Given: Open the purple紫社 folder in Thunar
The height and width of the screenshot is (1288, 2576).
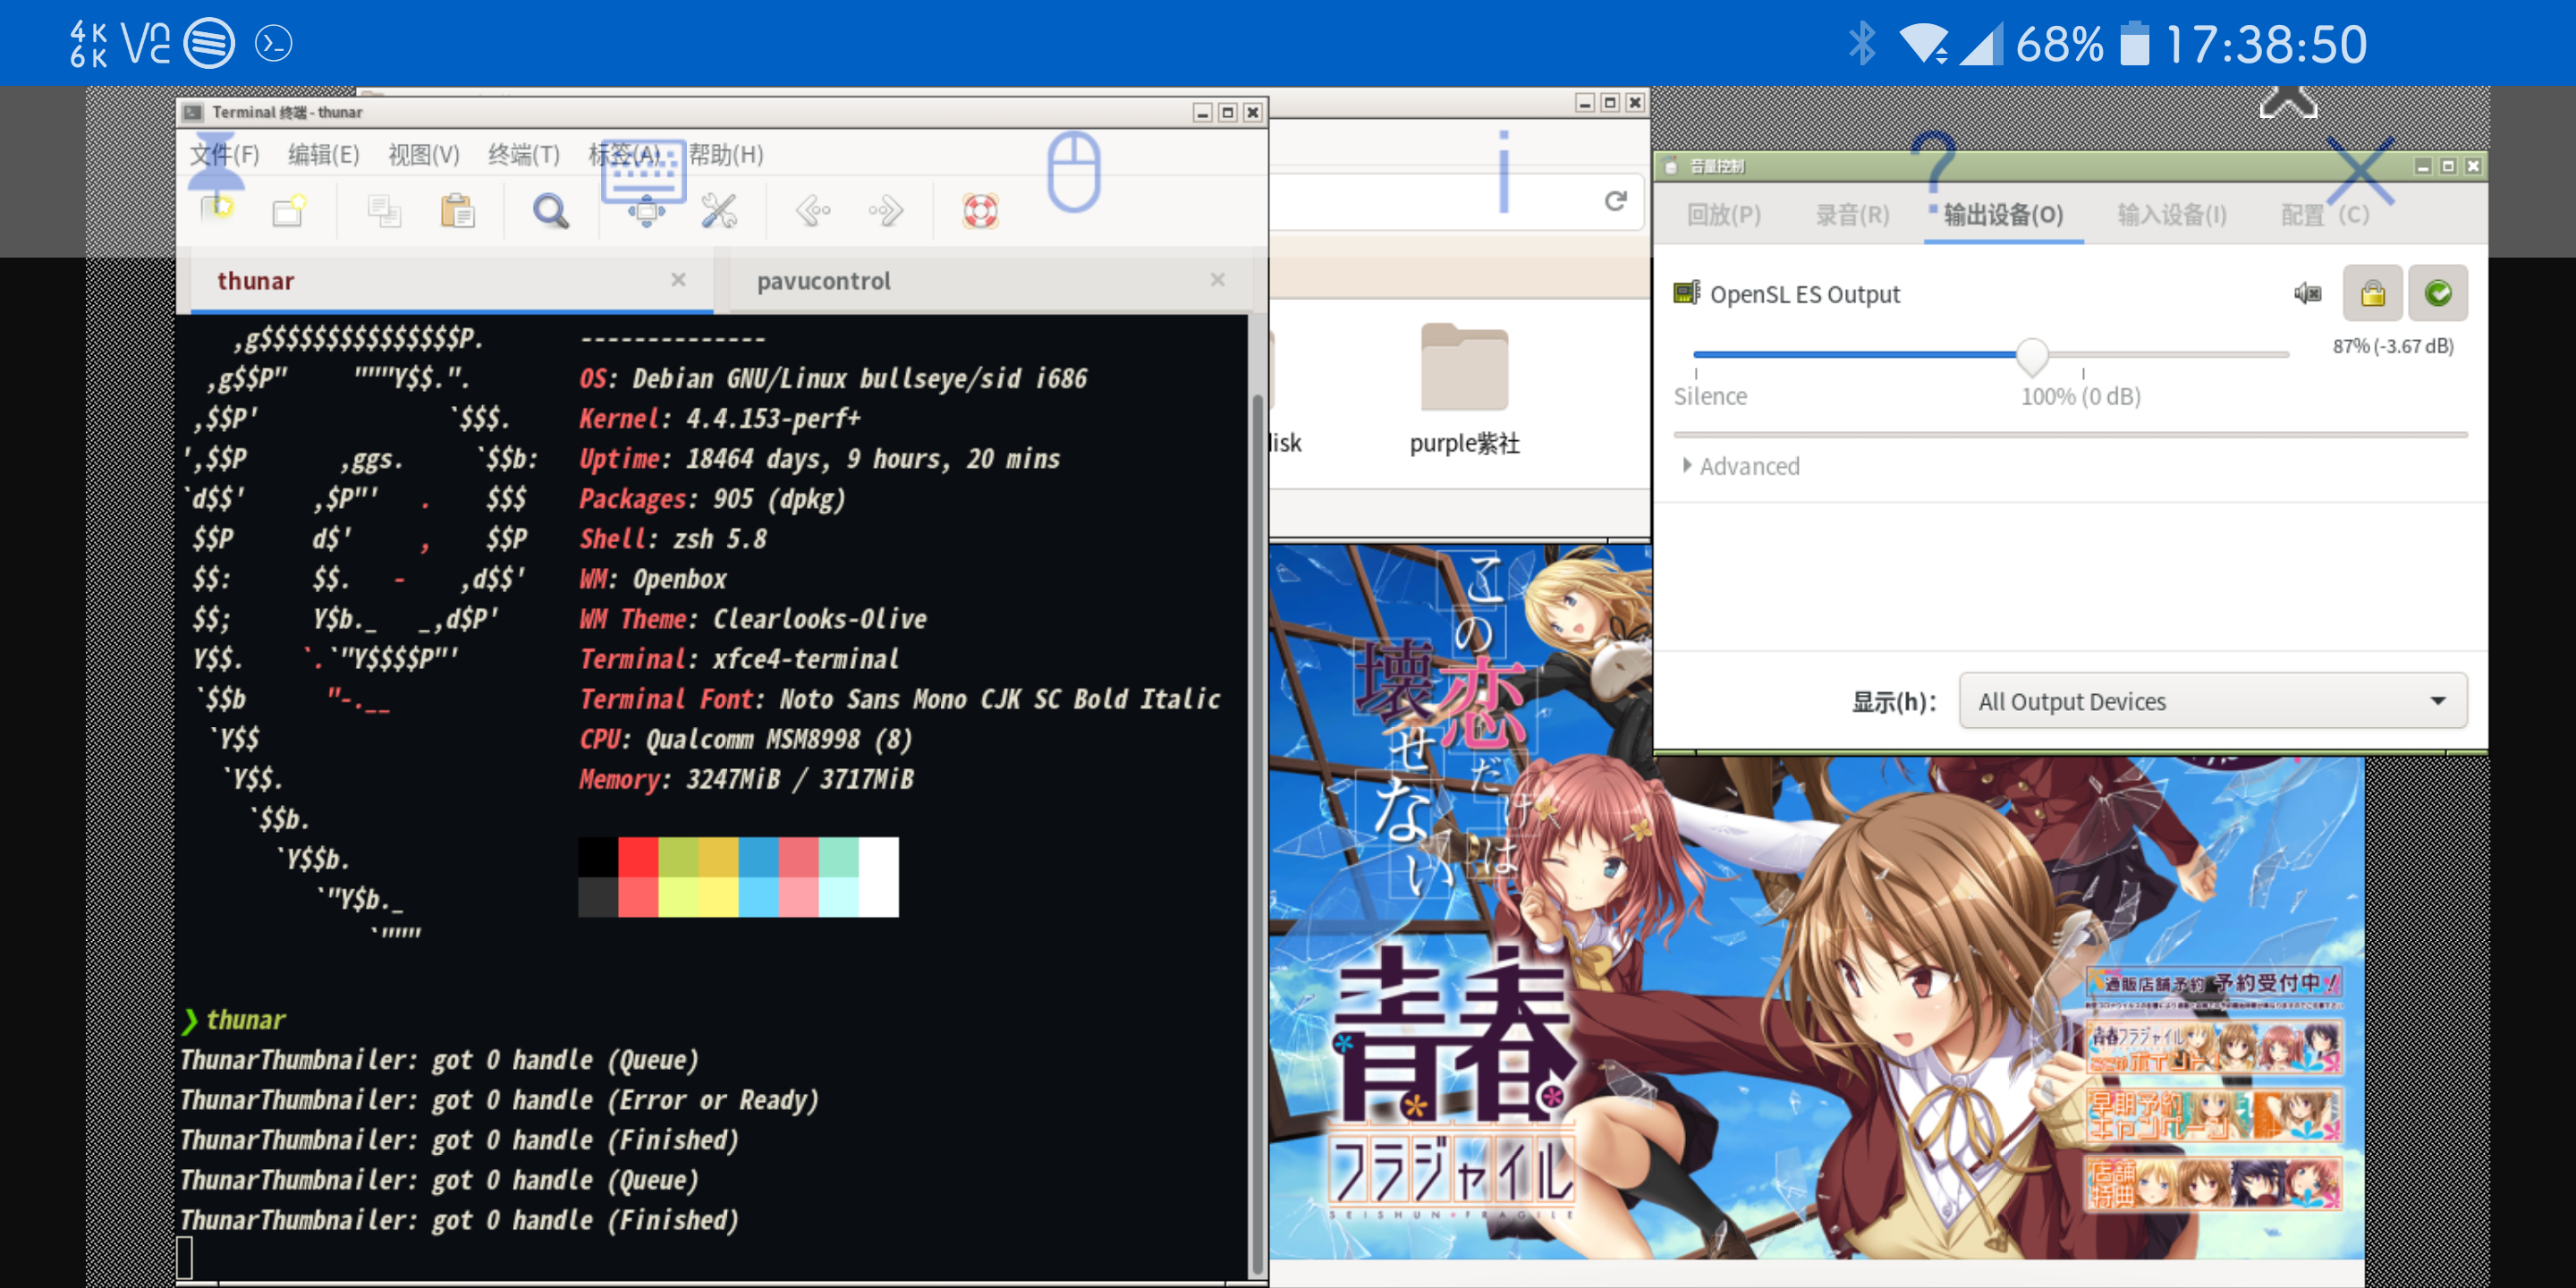Looking at the screenshot, I should (1464, 390).
